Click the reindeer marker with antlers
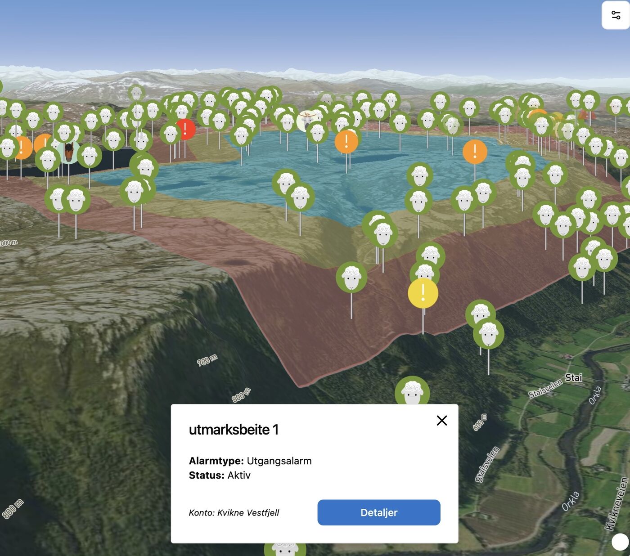This screenshot has width=630, height=556. [307, 121]
